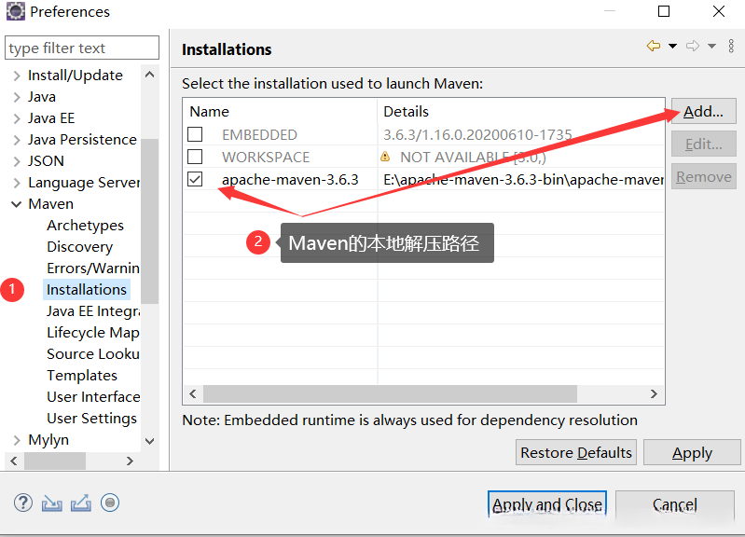Click the Preferences window gear icon
The image size is (745, 537).
pos(15,11)
